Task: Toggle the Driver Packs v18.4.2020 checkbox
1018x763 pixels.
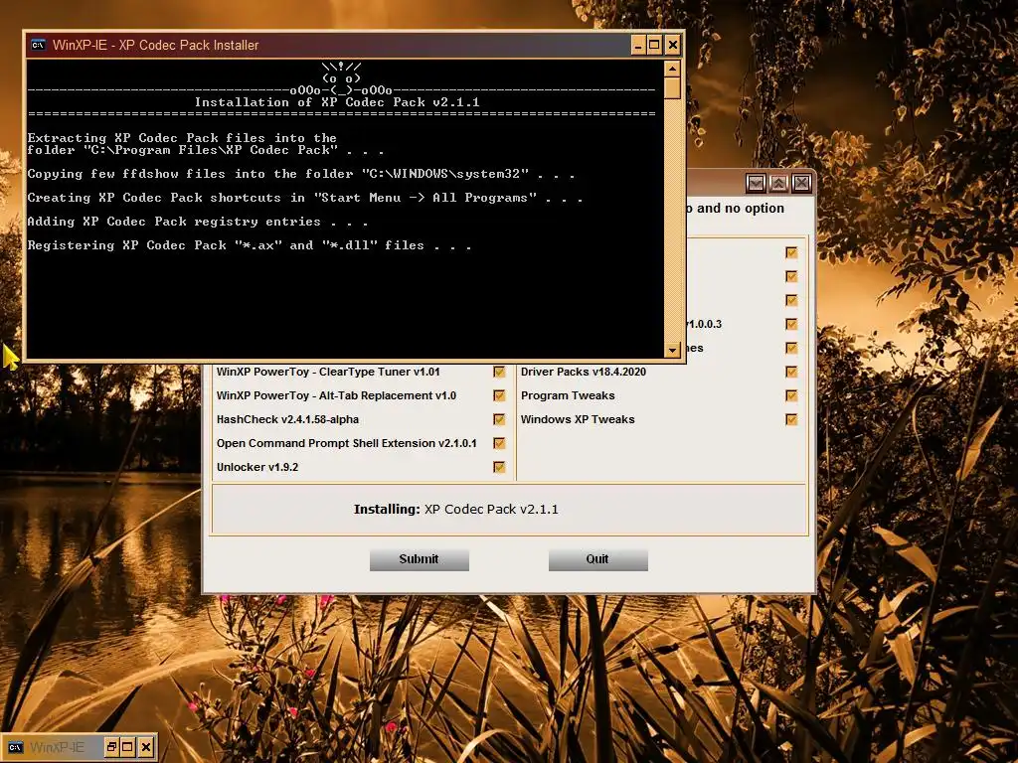Action: (x=791, y=372)
